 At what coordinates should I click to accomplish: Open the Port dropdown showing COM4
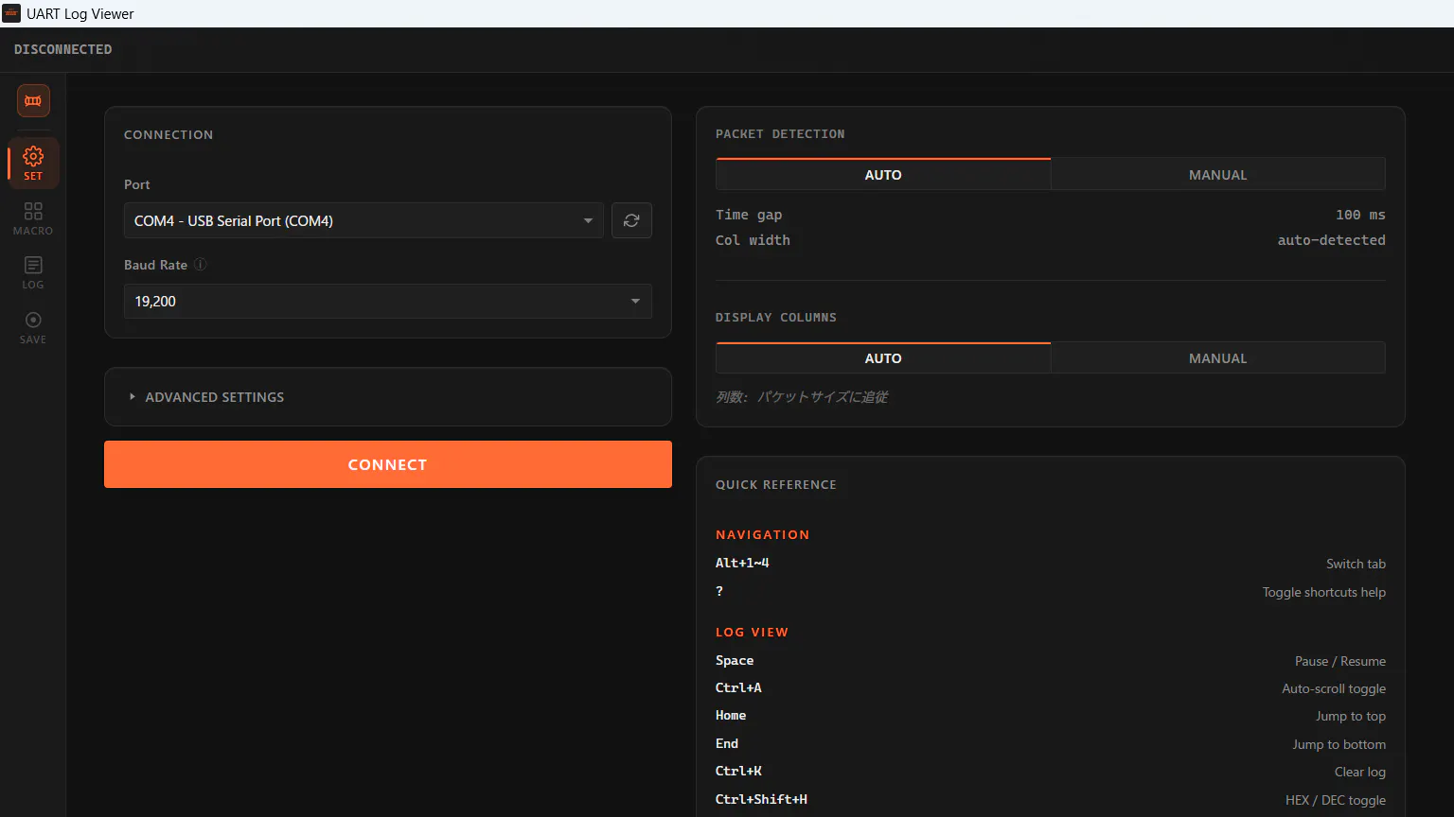(363, 220)
